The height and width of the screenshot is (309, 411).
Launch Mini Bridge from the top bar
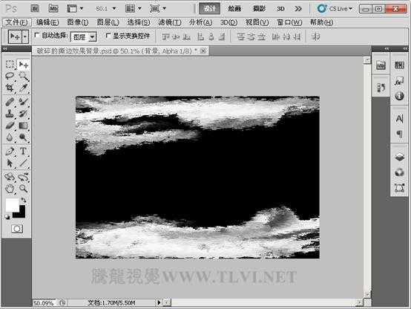pyautogui.click(x=53, y=9)
